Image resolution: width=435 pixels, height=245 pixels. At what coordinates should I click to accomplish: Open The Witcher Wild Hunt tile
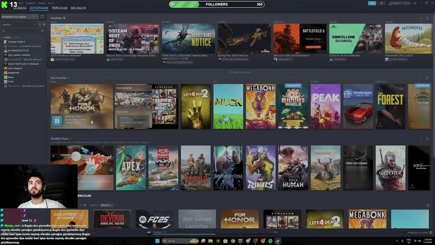coord(390,168)
